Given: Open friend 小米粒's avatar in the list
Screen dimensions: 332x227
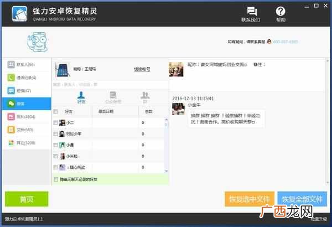Looking at the screenshot, I should (62, 156).
